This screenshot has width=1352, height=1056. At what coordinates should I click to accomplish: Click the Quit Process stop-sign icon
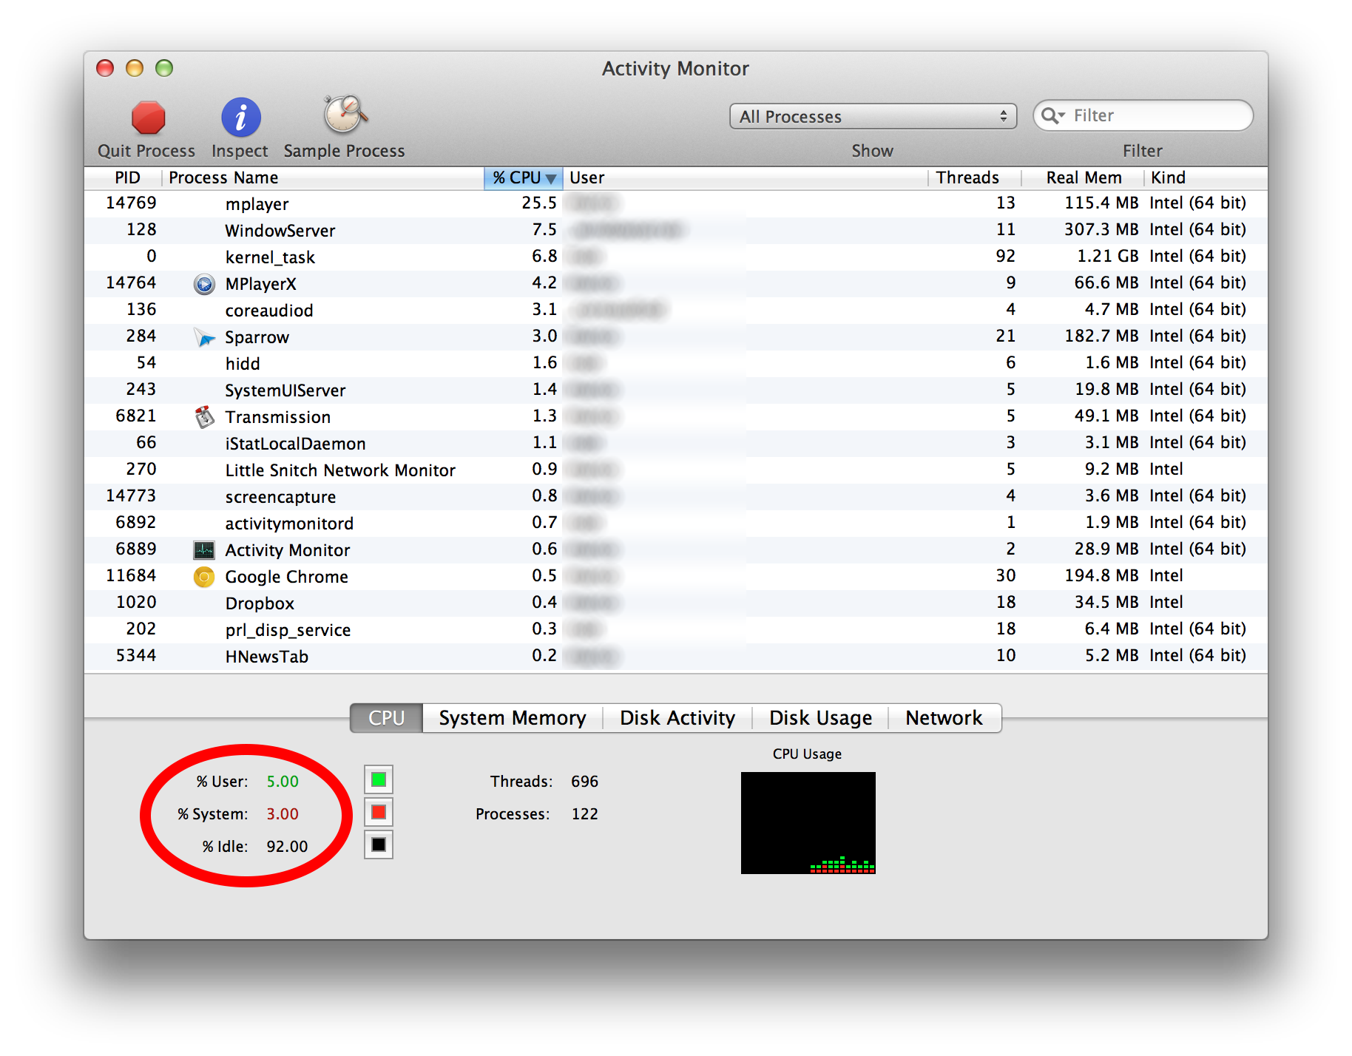(x=148, y=118)
